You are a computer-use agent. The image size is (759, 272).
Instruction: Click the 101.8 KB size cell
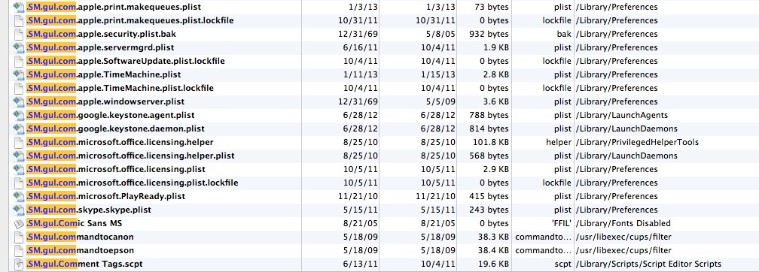click(489, 143)
